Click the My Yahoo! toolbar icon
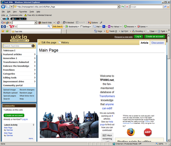Image resolution: width=171 pixels, height=146 pixels. [109, 26]
